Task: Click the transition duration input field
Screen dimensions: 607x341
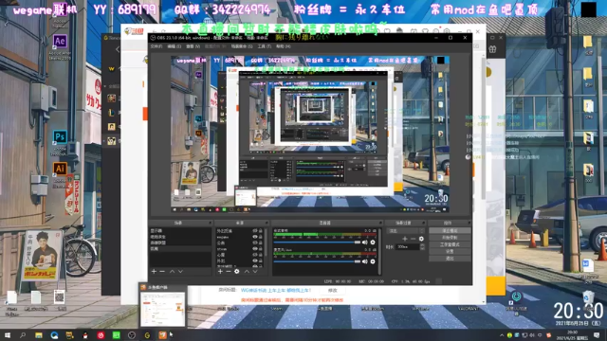Action: coord(407,246)
